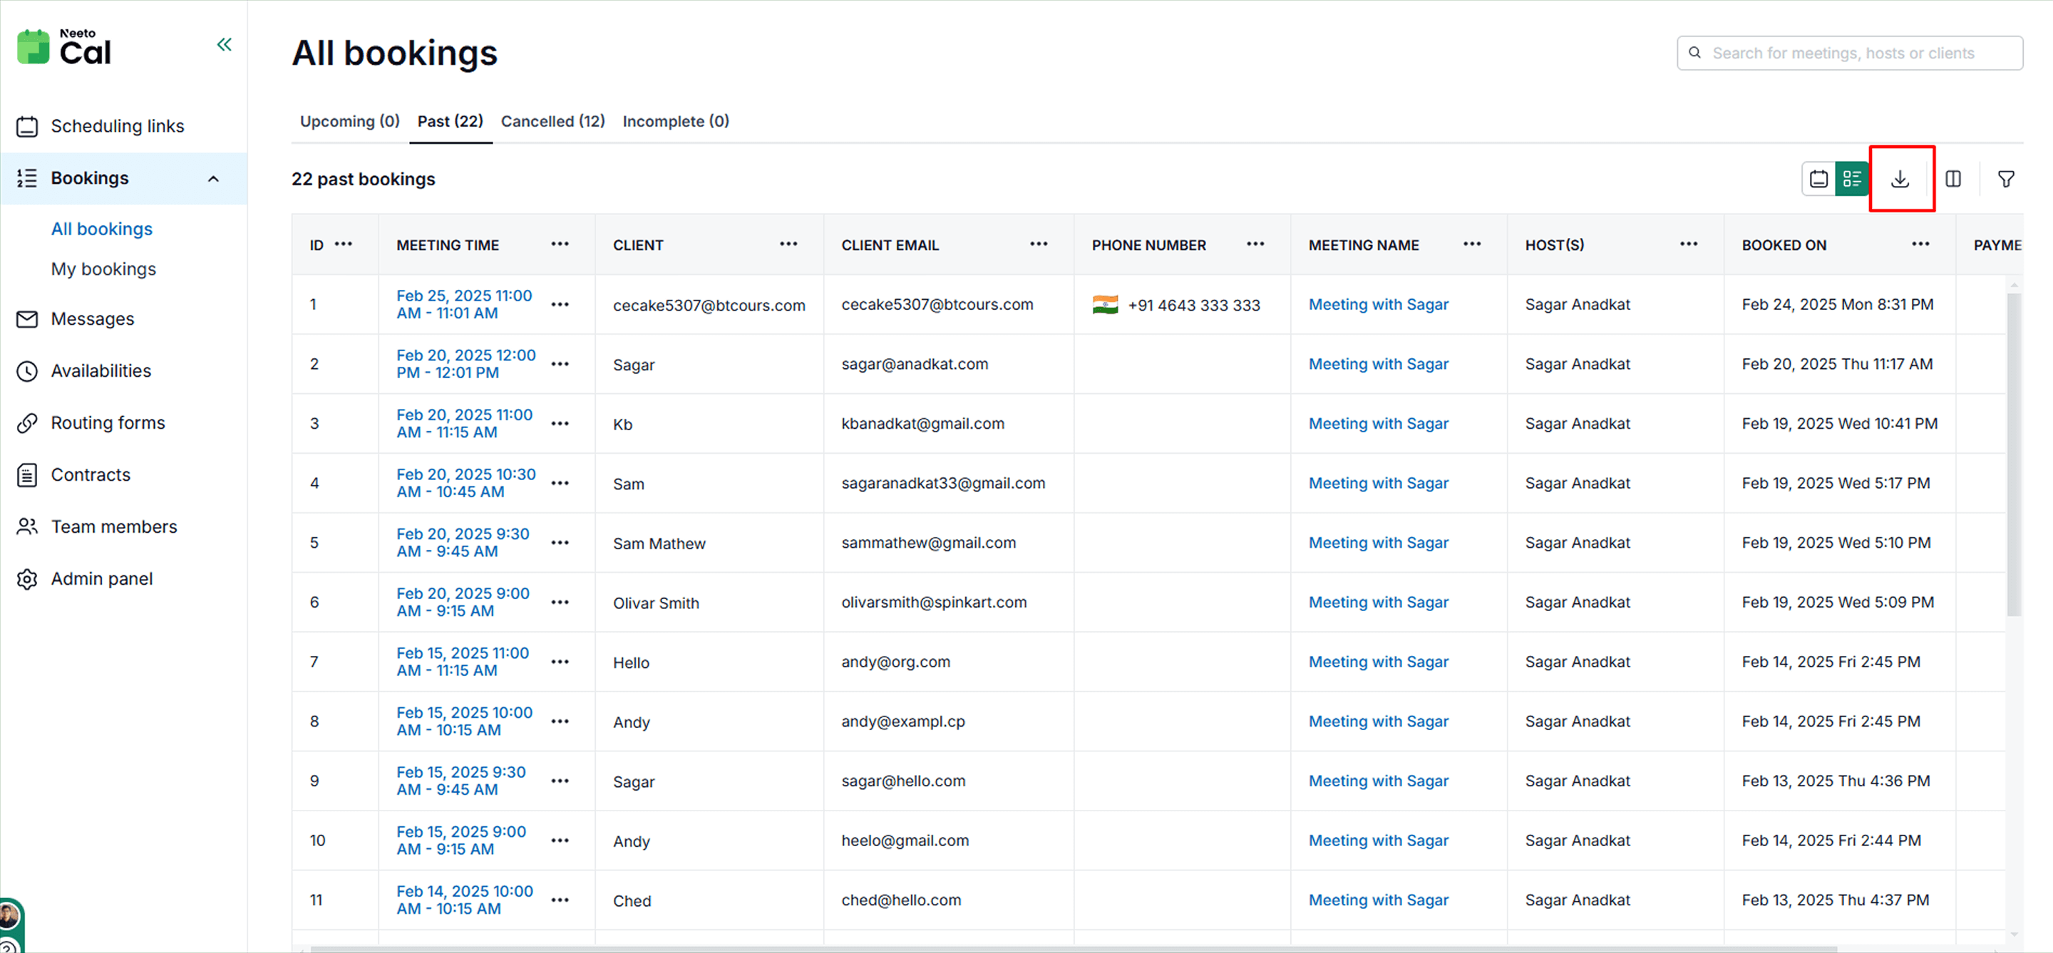
Task: Download bookings with the export icon
Action: [1900, 179]
